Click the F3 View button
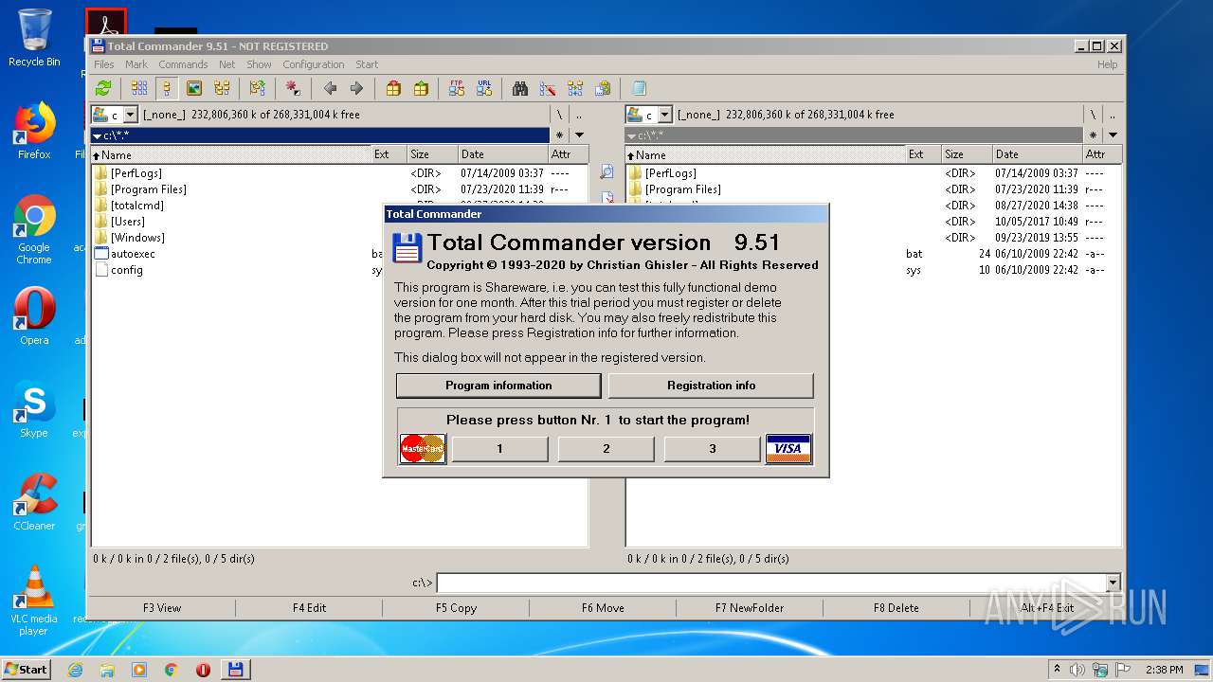Viewport: 1213px width, 682px height. tap(162, 608)
